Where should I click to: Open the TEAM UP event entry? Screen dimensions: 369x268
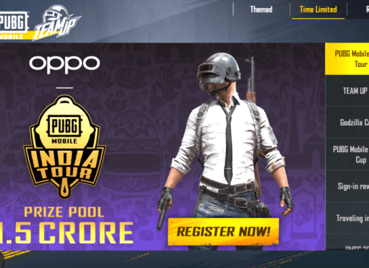pyautogui.click(x=347, y=90)
